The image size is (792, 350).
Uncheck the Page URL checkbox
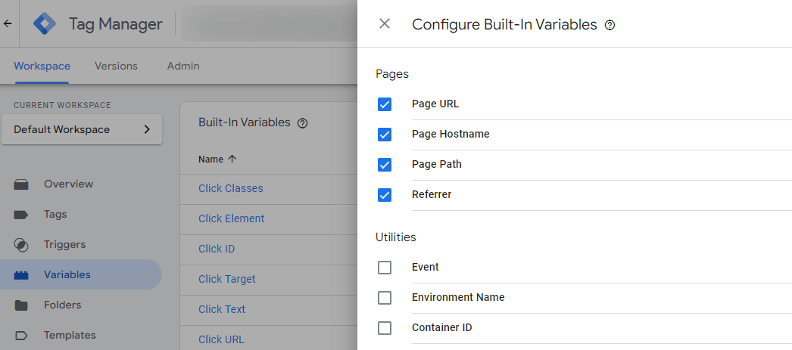point(385,104)
